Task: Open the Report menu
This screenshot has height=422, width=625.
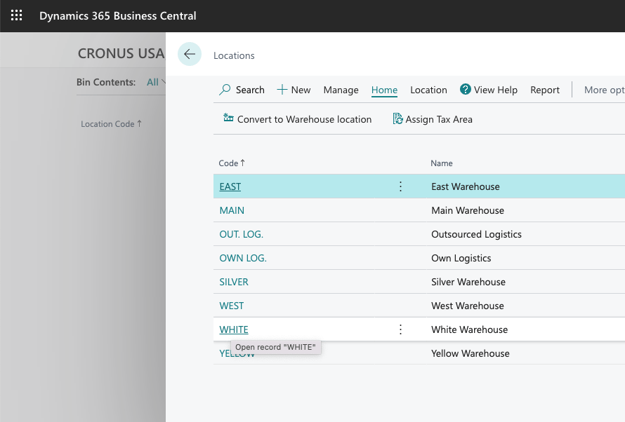Action: 545,90
